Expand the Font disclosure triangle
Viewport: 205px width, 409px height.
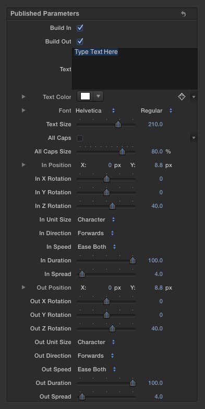tap(23, 110)
